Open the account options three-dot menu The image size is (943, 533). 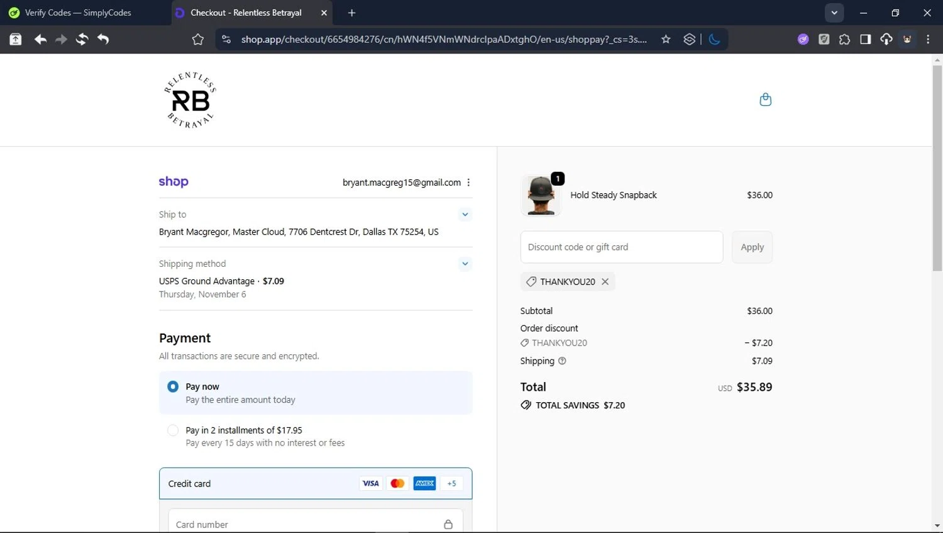[468, 182]
